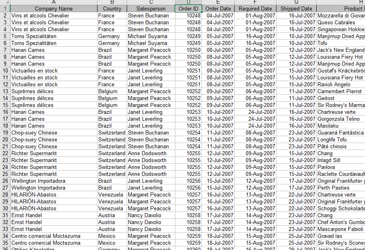365x250 pixels.
Task: Click Wellington Importadora in row 26
Action: tap(54, 181)
